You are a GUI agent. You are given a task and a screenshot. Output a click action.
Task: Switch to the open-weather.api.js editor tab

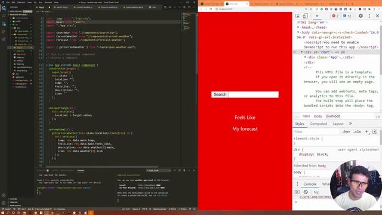pos(134,7)
